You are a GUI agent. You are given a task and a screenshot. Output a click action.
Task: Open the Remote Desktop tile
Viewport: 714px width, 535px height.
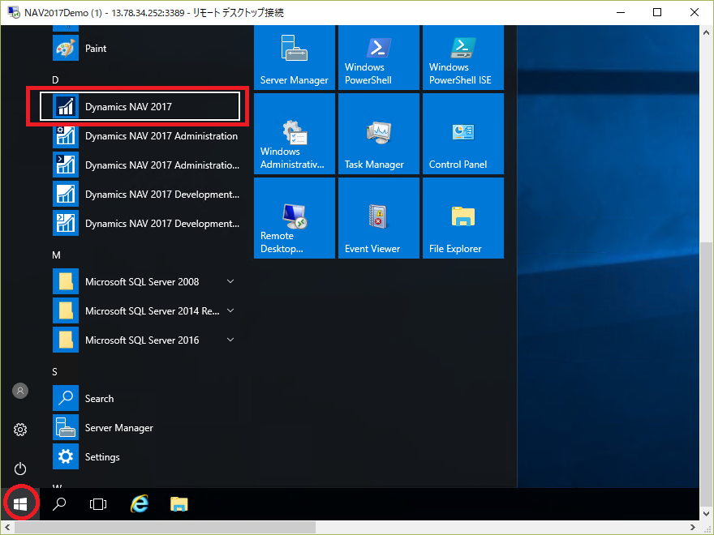click(295, 218)
